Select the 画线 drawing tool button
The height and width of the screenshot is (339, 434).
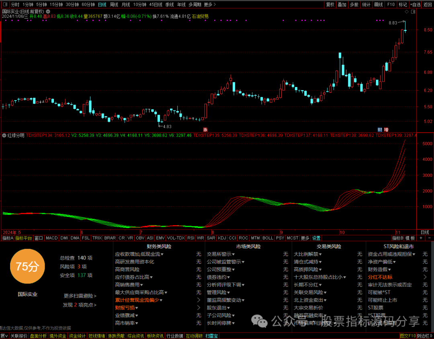pyautogui.click(x=379, y=4)
